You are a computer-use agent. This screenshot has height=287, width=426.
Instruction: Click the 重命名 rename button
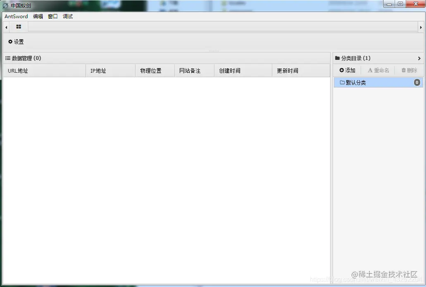(x=378, y=70)
